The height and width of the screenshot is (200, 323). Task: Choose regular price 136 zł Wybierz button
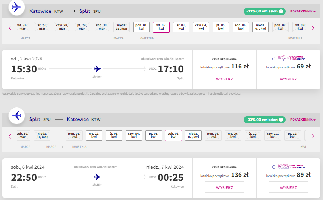pyautogui.click(x=224, y=187)
